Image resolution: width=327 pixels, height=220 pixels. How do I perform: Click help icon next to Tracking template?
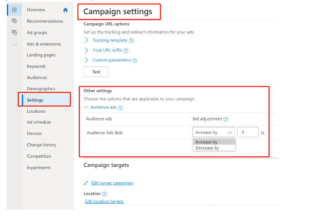(131, 40)
